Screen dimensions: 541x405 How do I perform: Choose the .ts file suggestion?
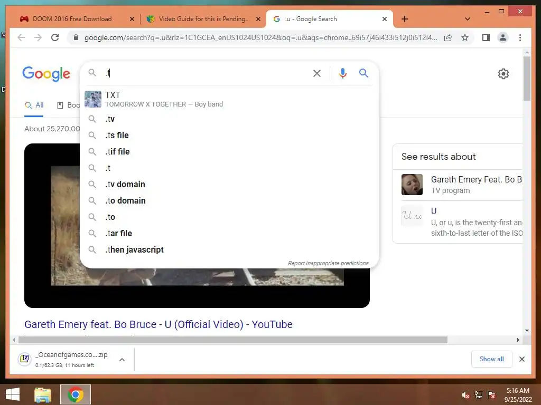(229, 136)
